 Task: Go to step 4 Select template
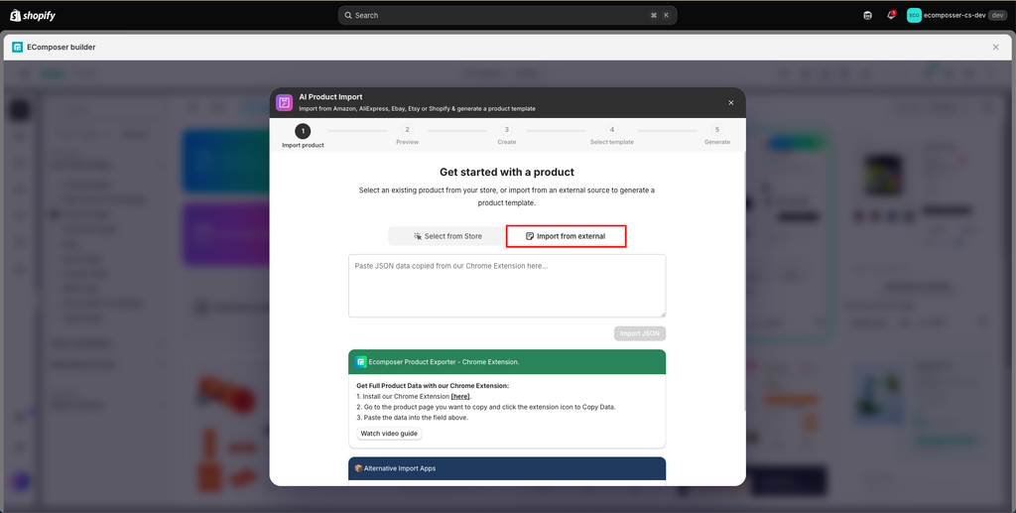click(x=611, y=135)
